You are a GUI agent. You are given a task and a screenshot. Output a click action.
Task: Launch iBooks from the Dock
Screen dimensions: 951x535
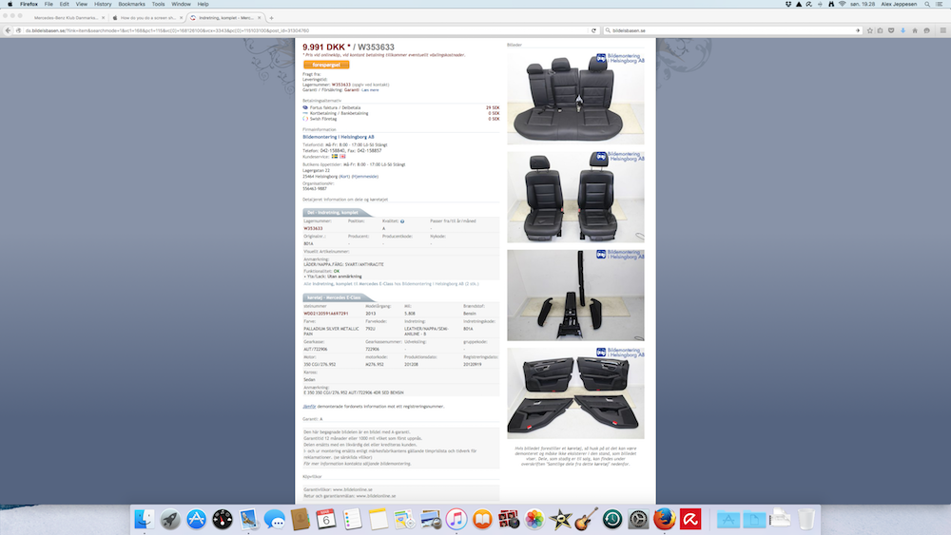click(x=482, y=519)
